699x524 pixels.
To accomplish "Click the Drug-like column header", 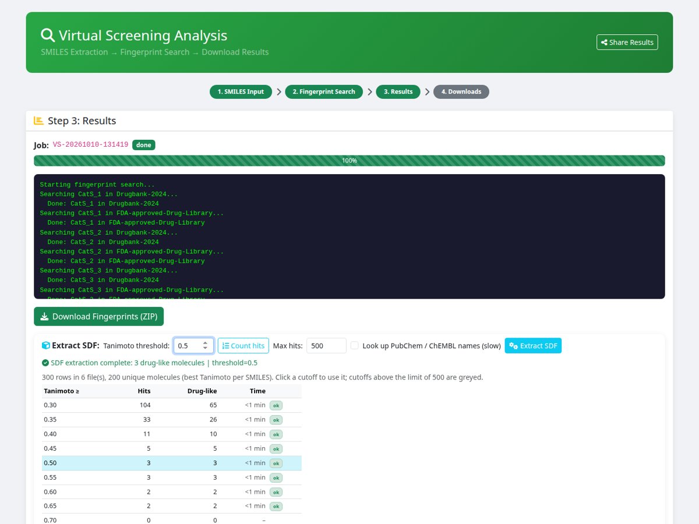I will point(202,391).
